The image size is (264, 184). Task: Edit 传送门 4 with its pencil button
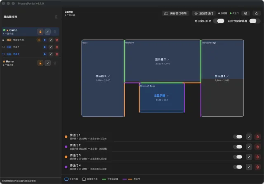click(x=249, y=167)
